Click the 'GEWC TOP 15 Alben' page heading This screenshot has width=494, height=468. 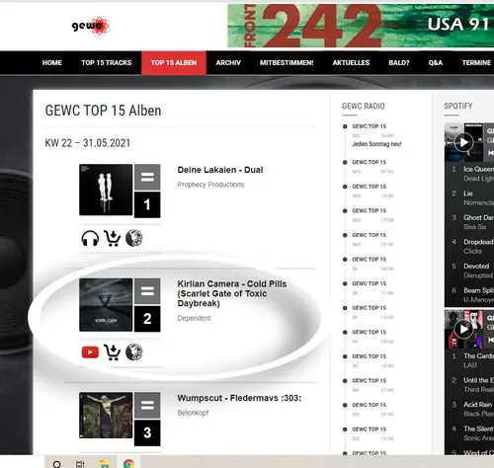point(103,111)
